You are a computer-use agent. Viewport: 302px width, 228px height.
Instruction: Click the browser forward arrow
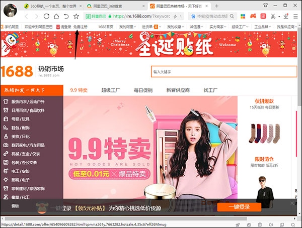pyautogui.click(x=36, y=17)
